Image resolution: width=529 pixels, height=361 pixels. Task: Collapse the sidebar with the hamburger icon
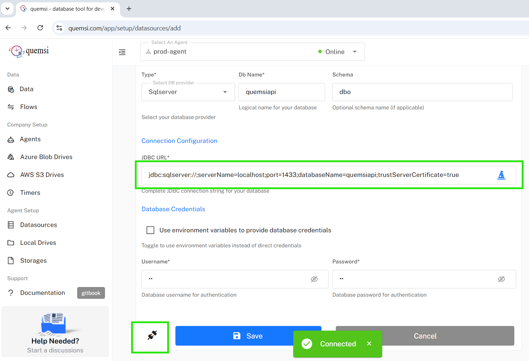pyautogui.click(x=122, y=52)
